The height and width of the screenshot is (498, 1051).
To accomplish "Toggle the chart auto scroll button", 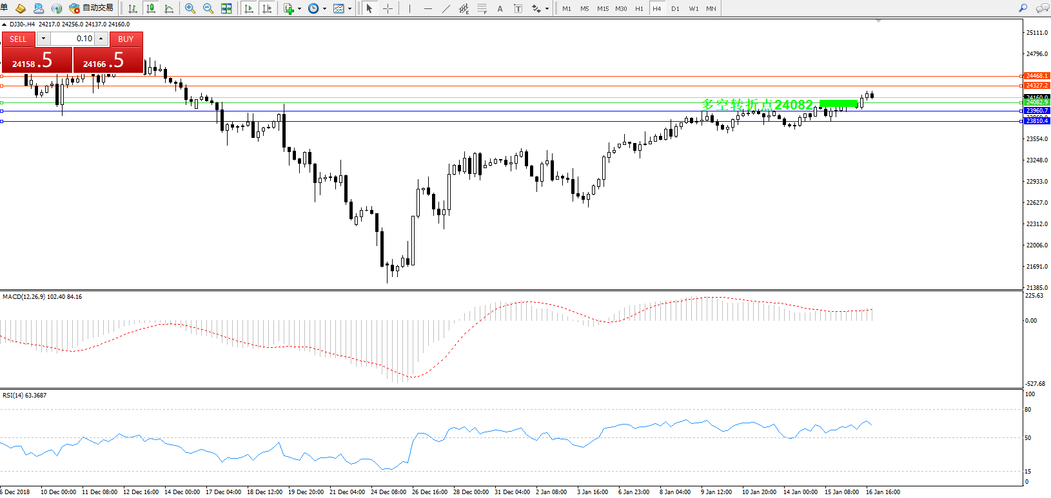I will [x=249, y=8].
